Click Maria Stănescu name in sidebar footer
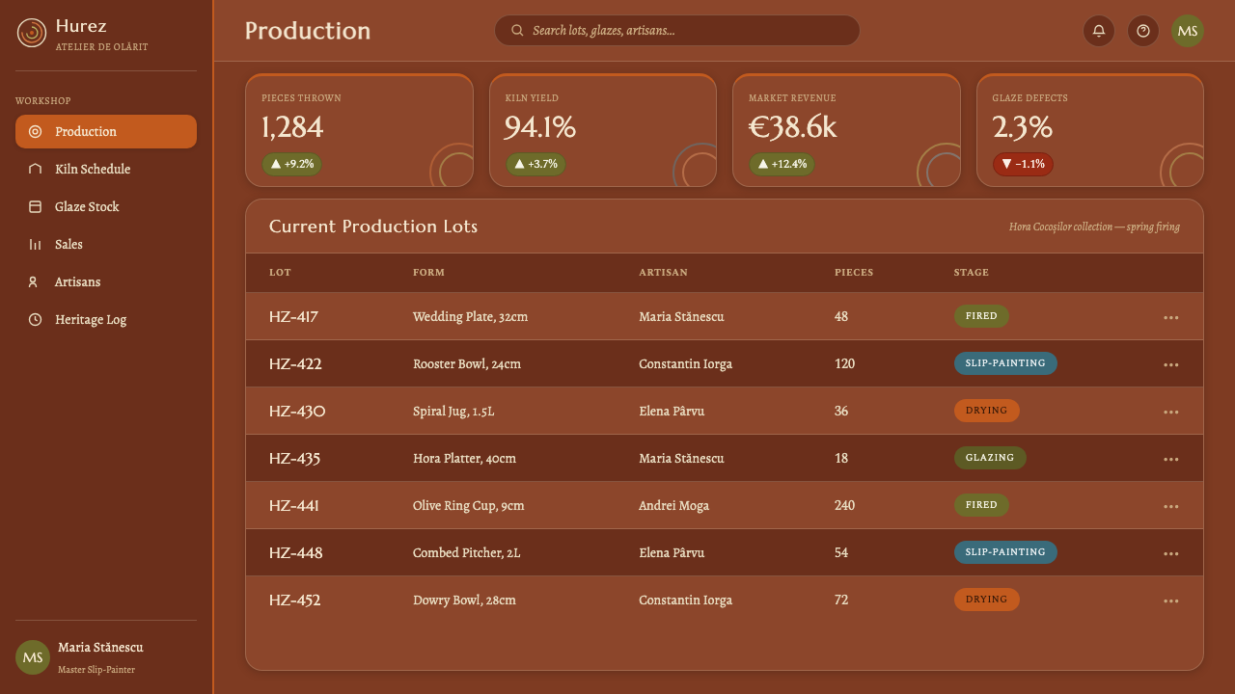The height and width of the screenshot is (694, 1235). pyautogui.click(x=100, y=648)
